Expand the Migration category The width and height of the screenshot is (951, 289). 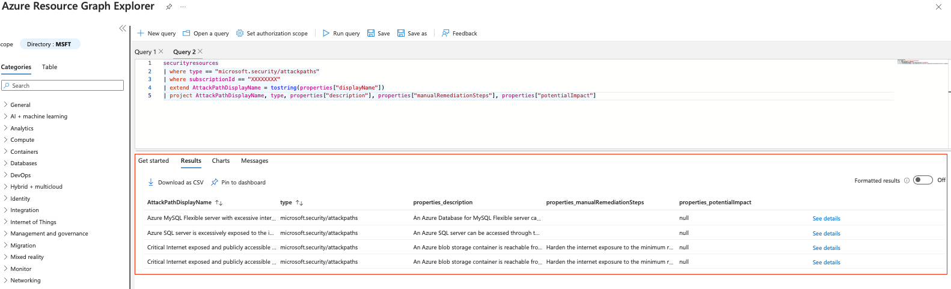coord(5,245)
